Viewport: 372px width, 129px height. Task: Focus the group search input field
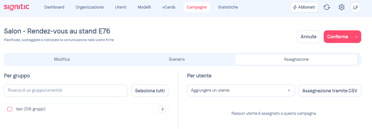click(x=65, y=90)
